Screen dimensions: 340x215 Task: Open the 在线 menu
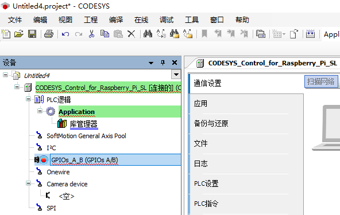[141, 20]
